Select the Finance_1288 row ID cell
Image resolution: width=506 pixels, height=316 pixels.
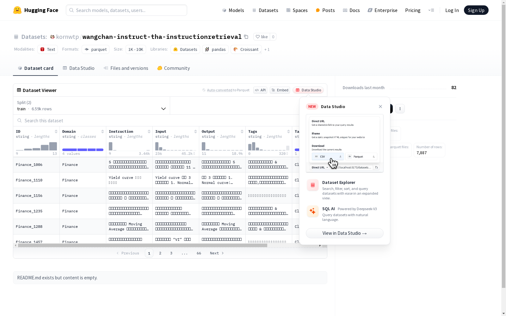pyautogui.click(x=36, y=227)
